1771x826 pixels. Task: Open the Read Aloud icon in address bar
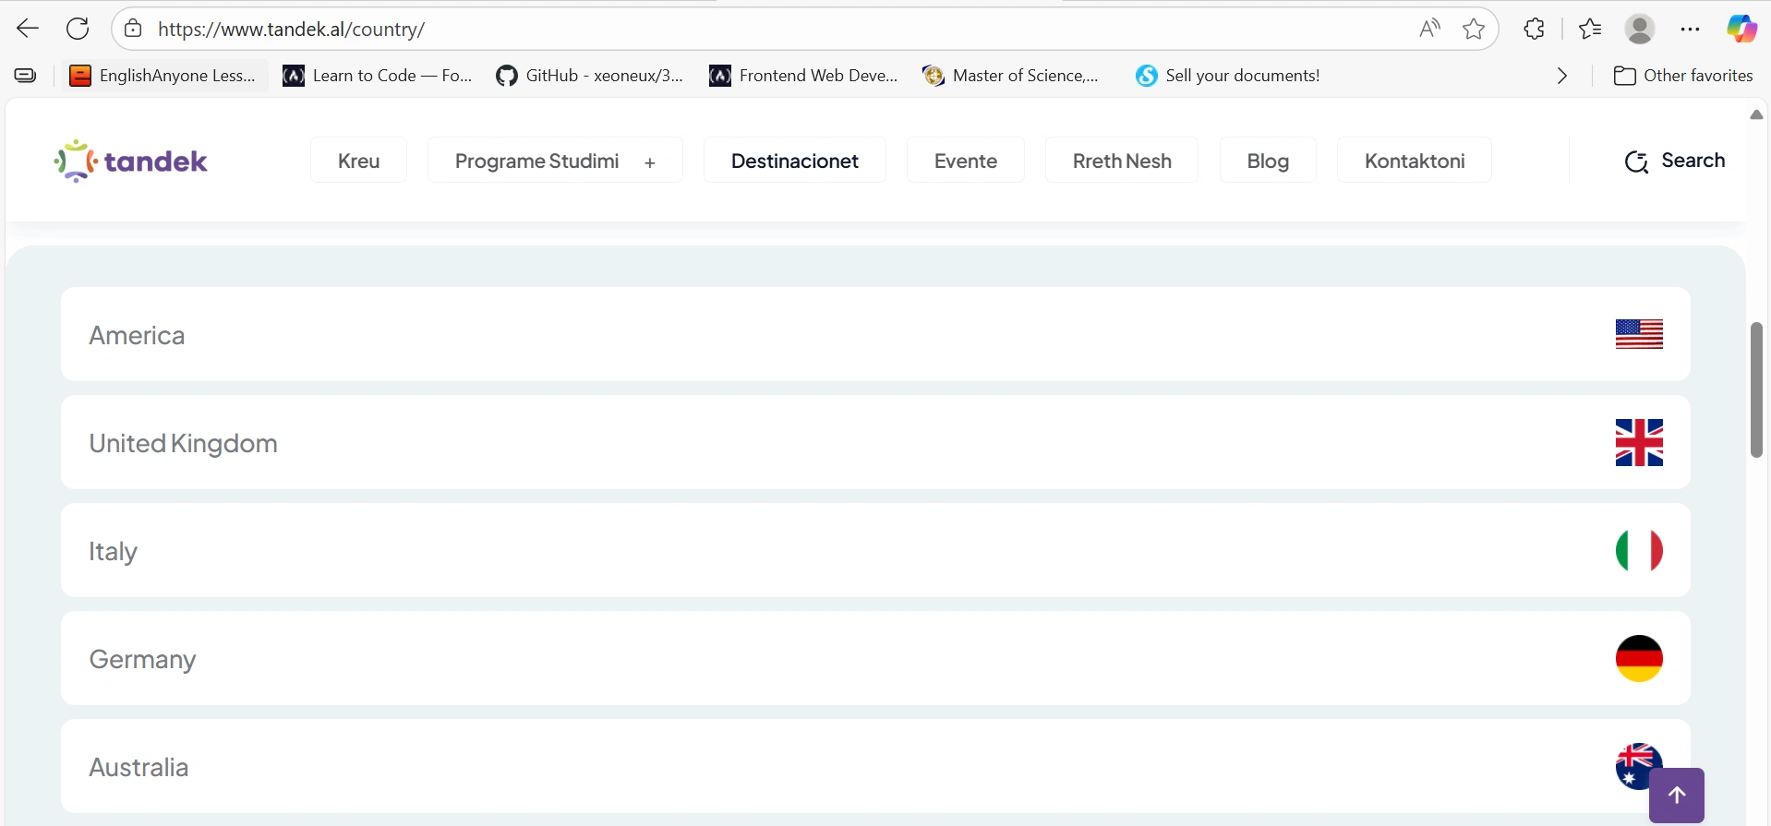[1429, 29]
